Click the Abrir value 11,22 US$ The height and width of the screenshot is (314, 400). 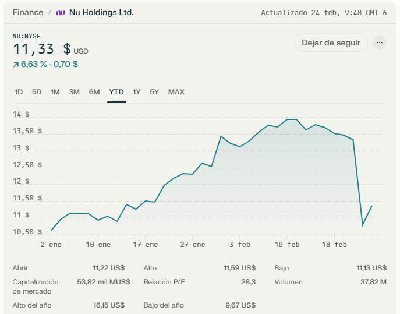[109, 268]
